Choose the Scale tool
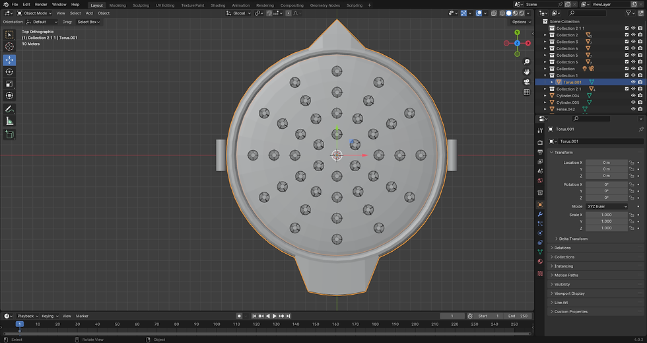This screenshot has height=343, width=647. coord(9,84)
